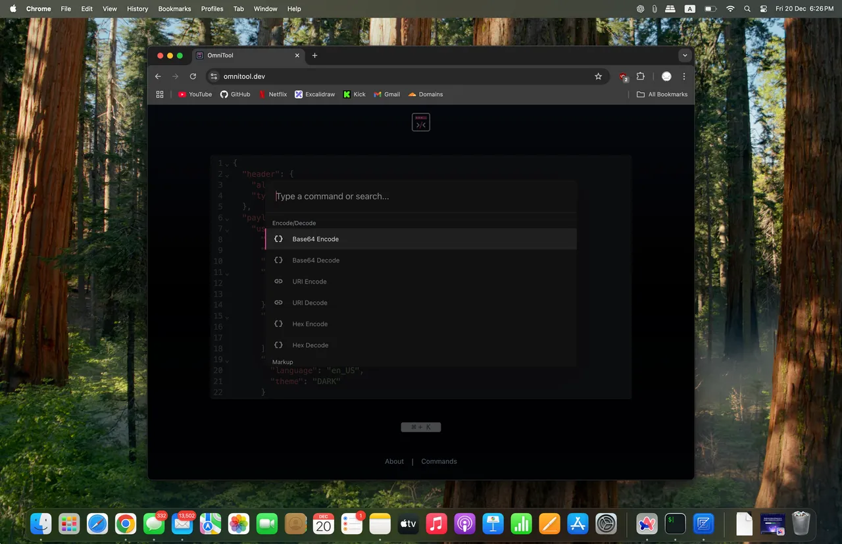Open the GitHub bookmark
The image size is (842, 544).
tap(235, 94)
